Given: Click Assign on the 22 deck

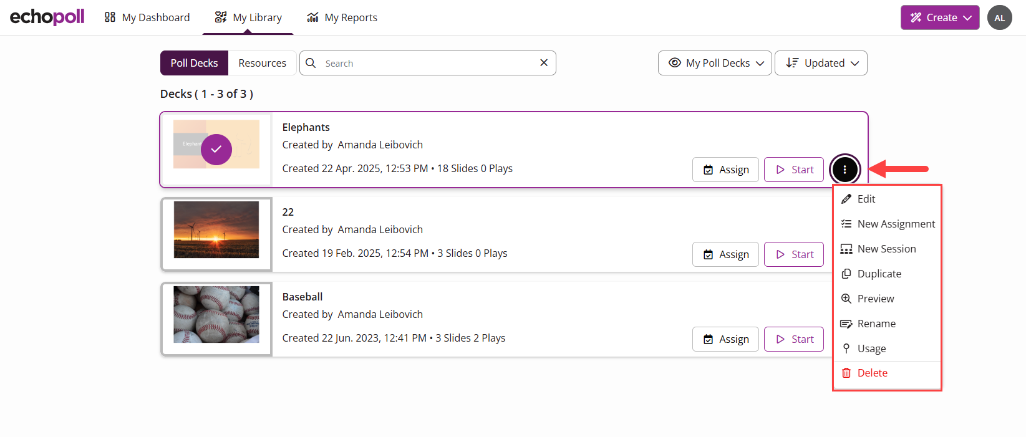Looking at the screenshot, I should pyautogui.click(x=725, y=254).
